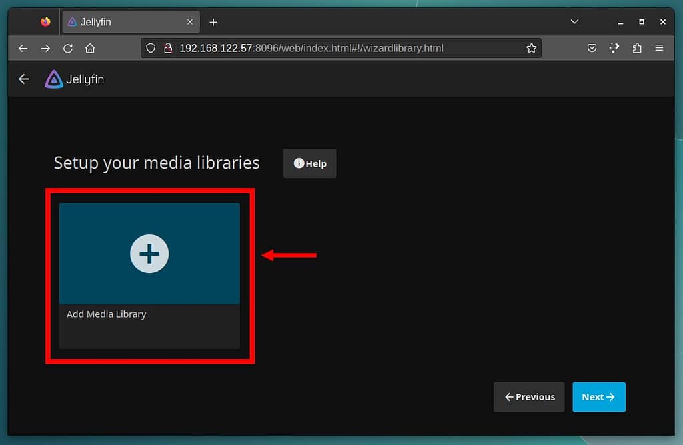Click the browser forward arrow
Image resolution: width=683 pixels, height=445 pixels.
45,48
